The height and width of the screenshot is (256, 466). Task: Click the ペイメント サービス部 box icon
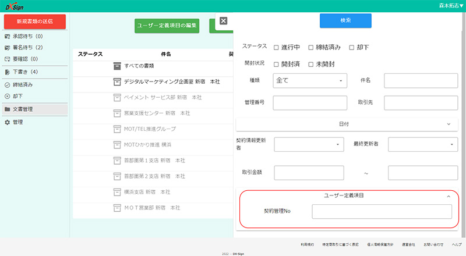(117, 97)
